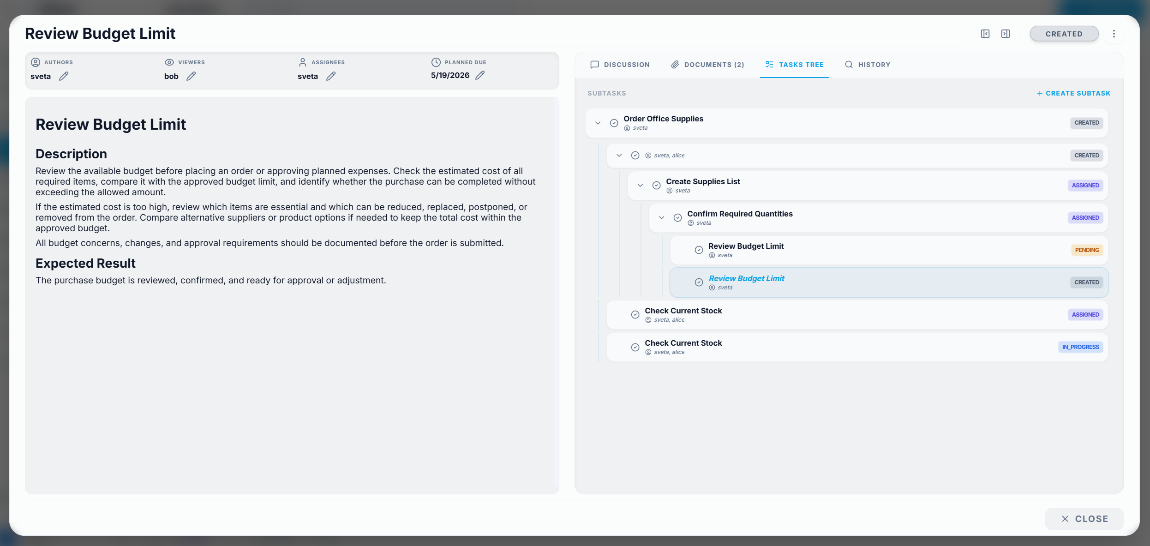Screen dimensions: 1150x546
Task: Click ASSIGNED badge on Create Supplies List
Action: (x=1085, y=186)
